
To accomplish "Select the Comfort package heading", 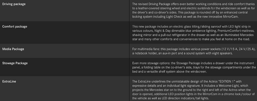I will pos(15,27).
